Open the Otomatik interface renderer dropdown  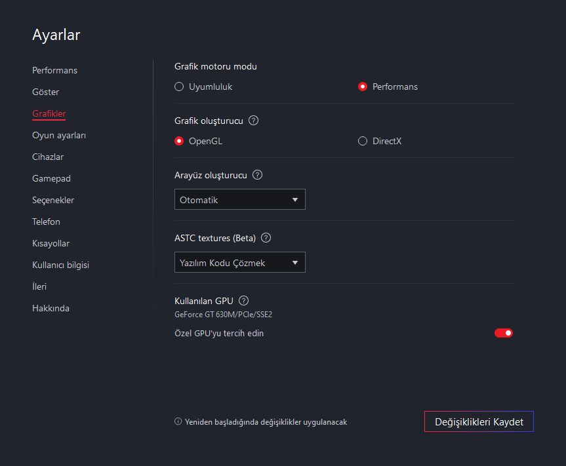click(x=239, y=200)
